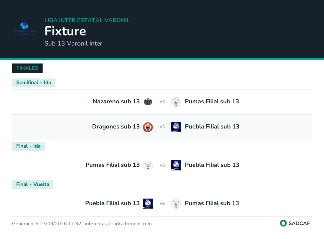Select the Semifinal - Ida round label
Screen dimensions: 324x239
(34, 83)
